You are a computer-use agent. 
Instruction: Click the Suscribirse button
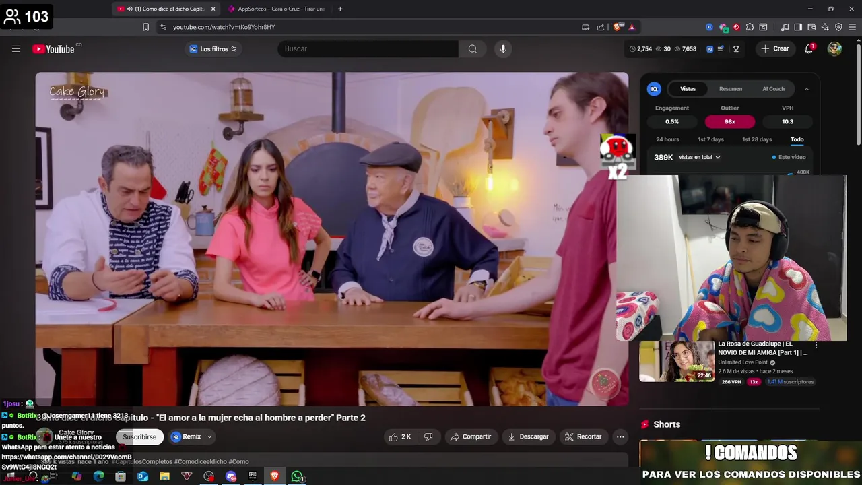(x=139, y=437)
